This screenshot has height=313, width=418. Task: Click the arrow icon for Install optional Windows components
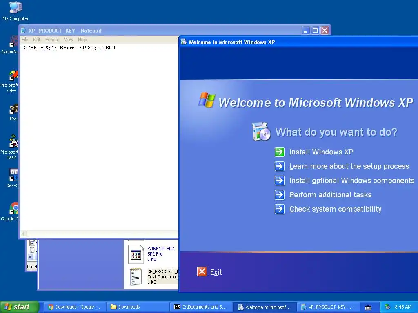pos(279,181)
